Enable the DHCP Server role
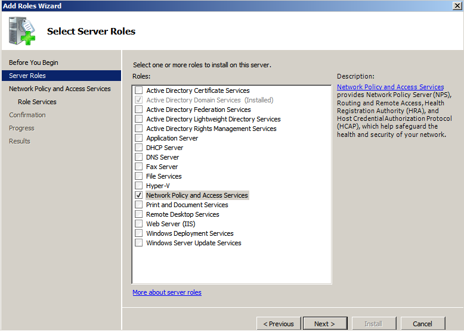The height and width of the screenshot is (331, 464). pos(138,148)
